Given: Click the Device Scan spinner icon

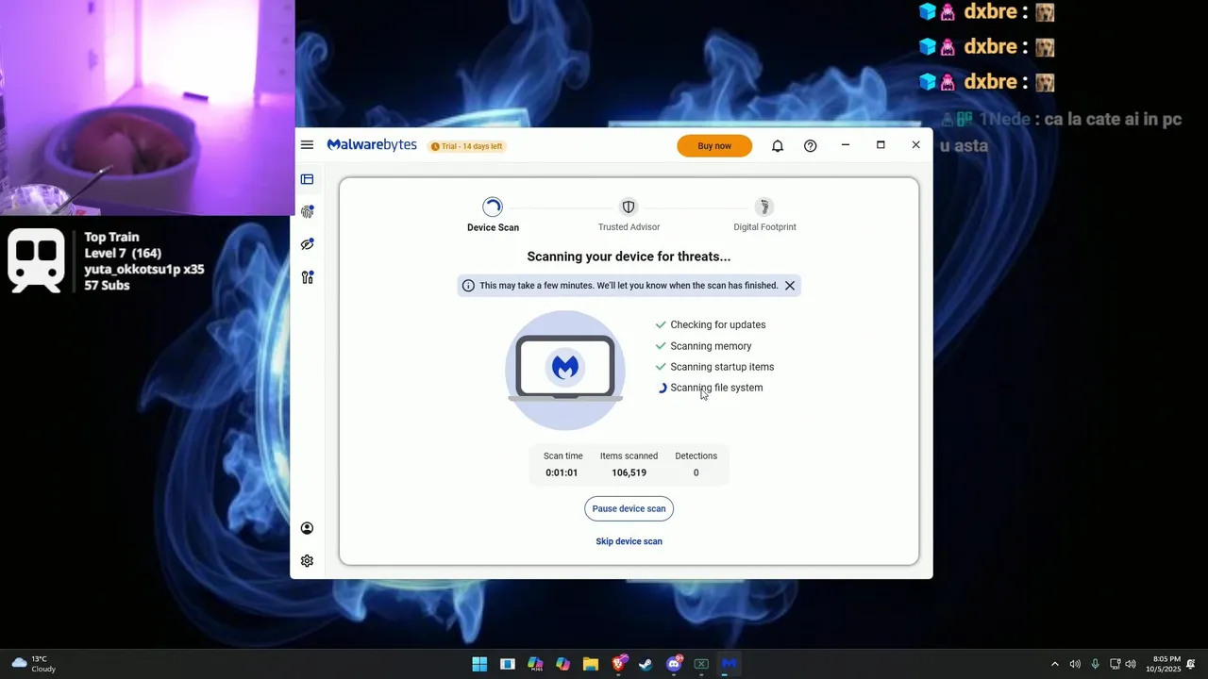Looking at the screenshot, I should click(x=493, y=207).
